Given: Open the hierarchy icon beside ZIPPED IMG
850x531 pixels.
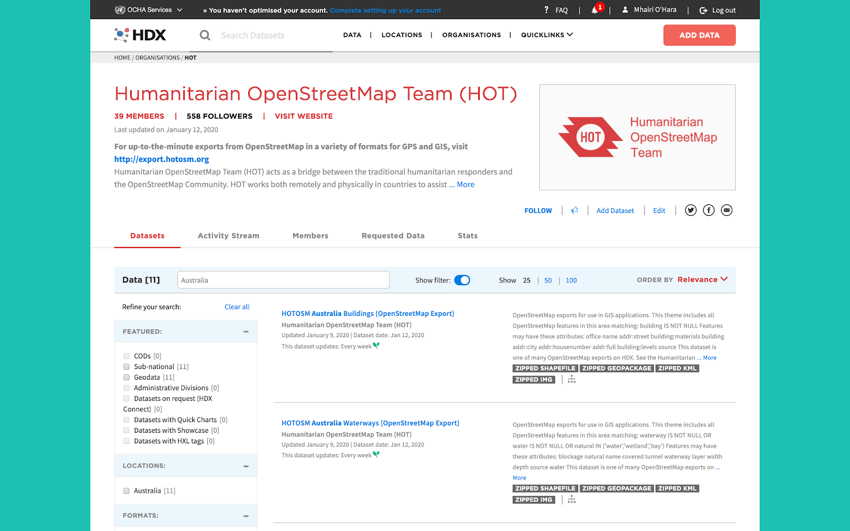Looking at the screenshot, I should coord(571,379).
